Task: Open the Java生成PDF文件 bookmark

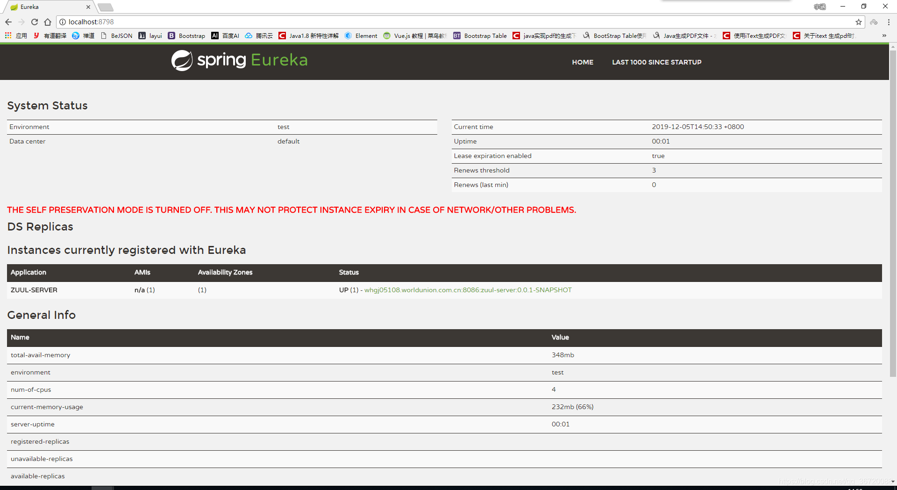Action: click(x=684, y=36)
